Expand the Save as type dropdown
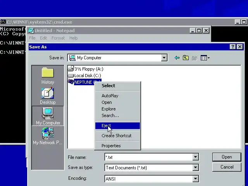The image size is (248, 186). coord(195,167)
